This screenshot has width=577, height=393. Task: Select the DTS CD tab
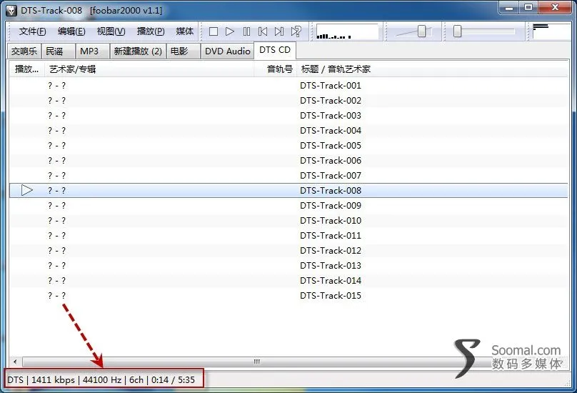click(275, 50)
